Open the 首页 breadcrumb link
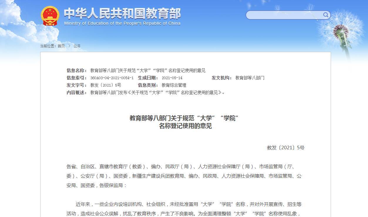 (61, 46)
